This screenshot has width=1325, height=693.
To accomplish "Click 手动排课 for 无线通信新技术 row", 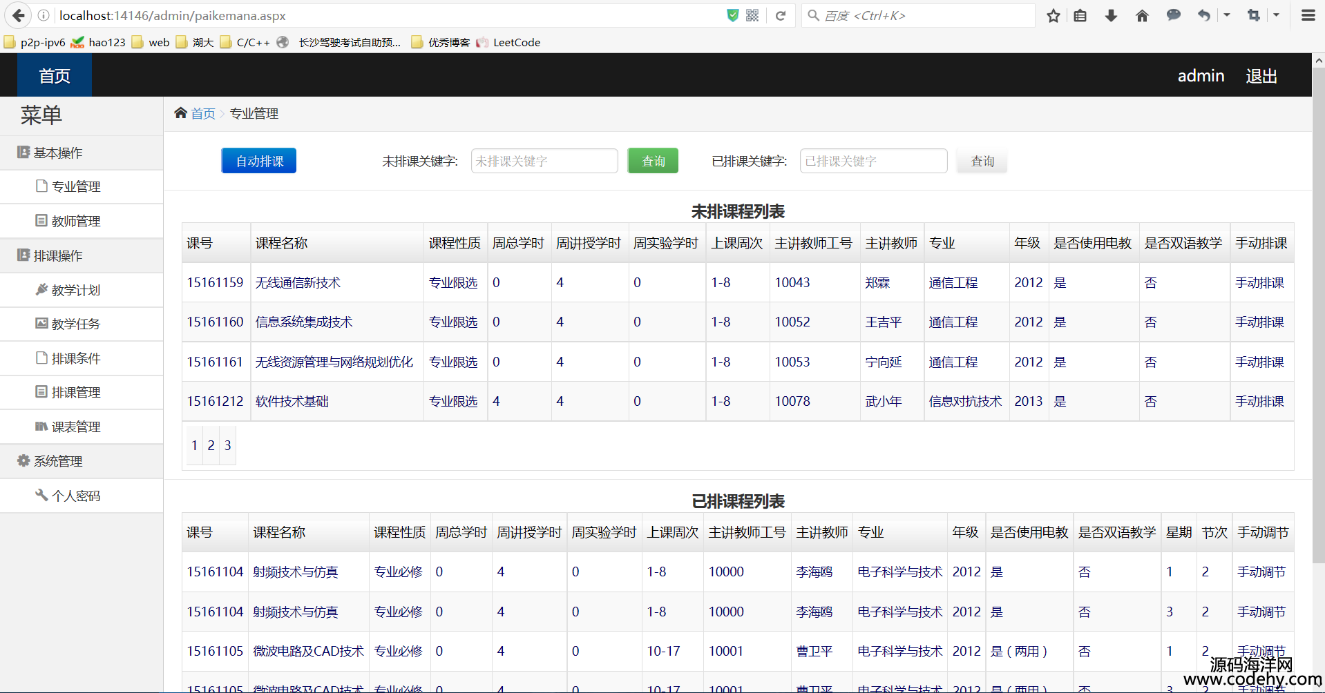I will click(1259, 283).
